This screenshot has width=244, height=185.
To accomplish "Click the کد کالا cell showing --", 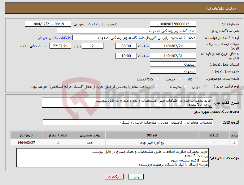I will (214, 143).
